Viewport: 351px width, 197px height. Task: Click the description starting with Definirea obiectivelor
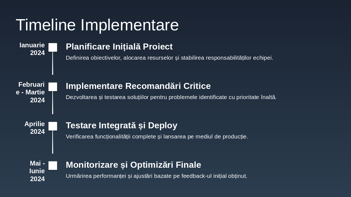(169, 58)
